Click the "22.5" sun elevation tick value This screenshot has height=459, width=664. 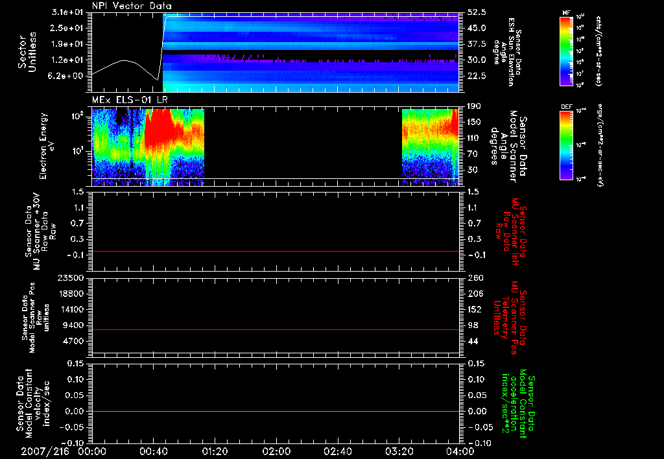477,76
